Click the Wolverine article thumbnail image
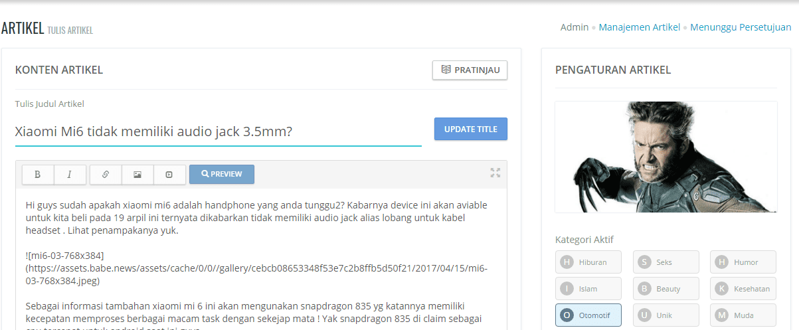Image resolution: width=799 pixels, height=330 pixels. (666, 157)
